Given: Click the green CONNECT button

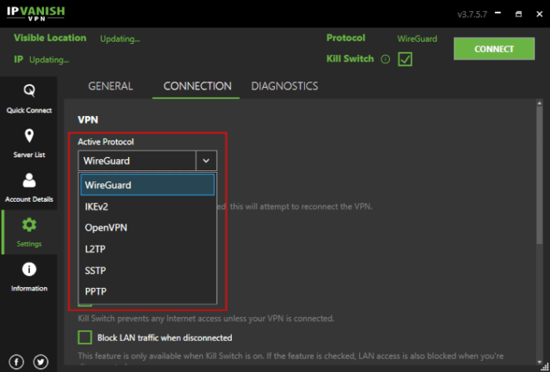Looking at the screenshot, I should [x=494, y=49].
